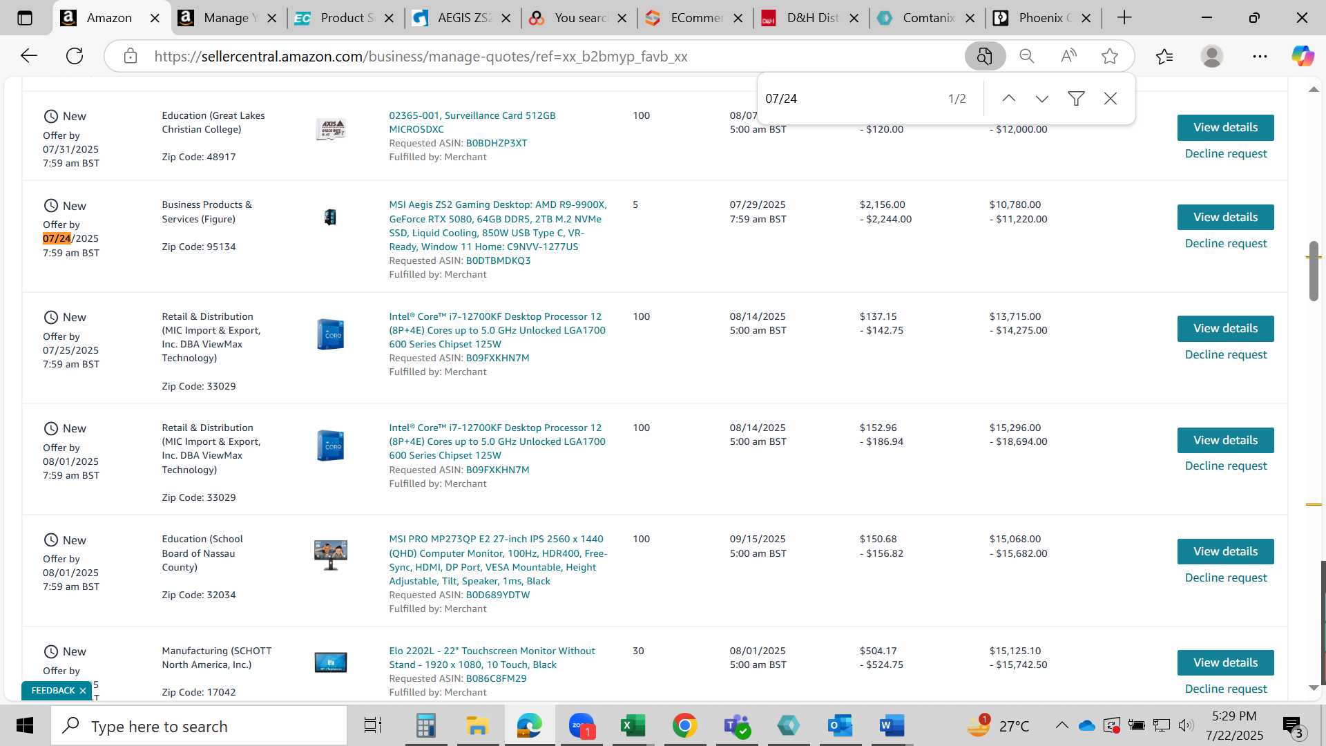The image size is (1326, 746).
Task: Switch to the You searc tab
Action: click(x=578, y=18)
